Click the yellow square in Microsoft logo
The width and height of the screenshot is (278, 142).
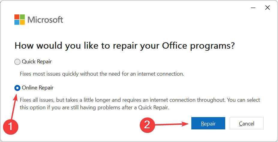pos(22,22)
